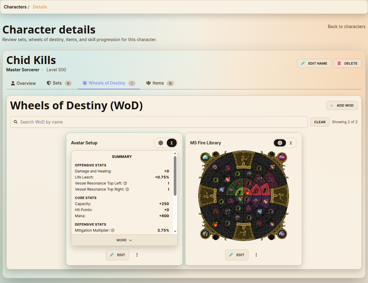Click the DEFENSIVE STATS section heading
The height and width of the screenshot is (283, 368).
[90, 224]
